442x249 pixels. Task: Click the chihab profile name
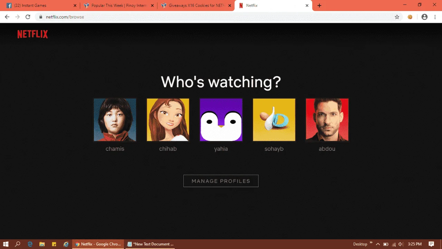pyautogui.click(x=168, y=149)
